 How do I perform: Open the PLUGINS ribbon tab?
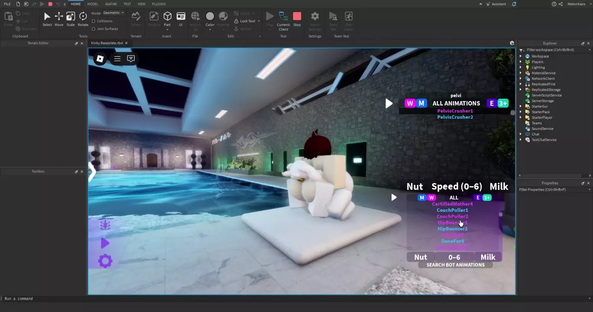(x=159, y=4)
